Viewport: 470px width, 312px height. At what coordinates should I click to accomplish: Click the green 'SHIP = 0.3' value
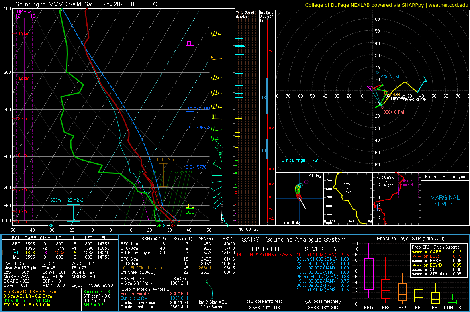tap(93, 305)
